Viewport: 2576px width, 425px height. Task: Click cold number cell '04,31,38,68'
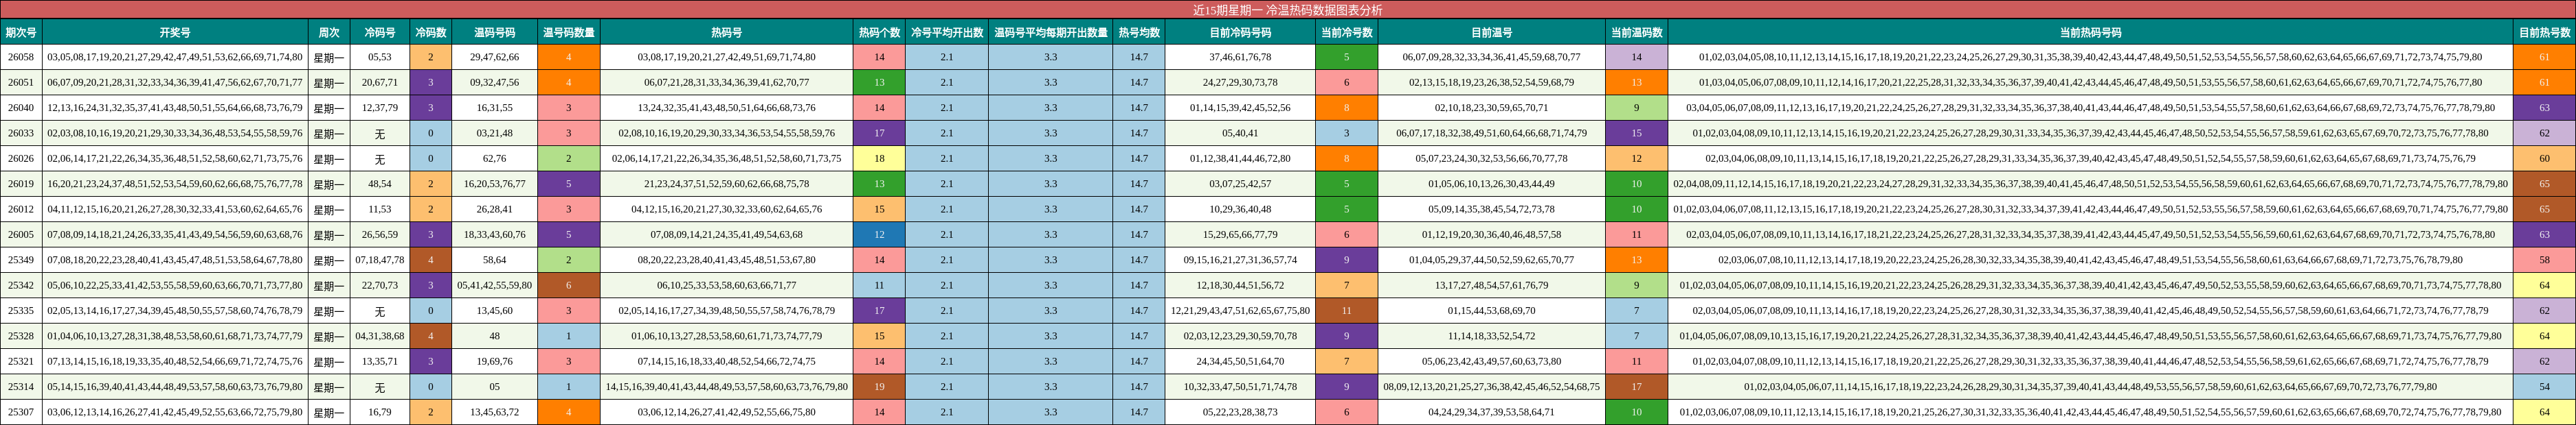pos(380,336)
